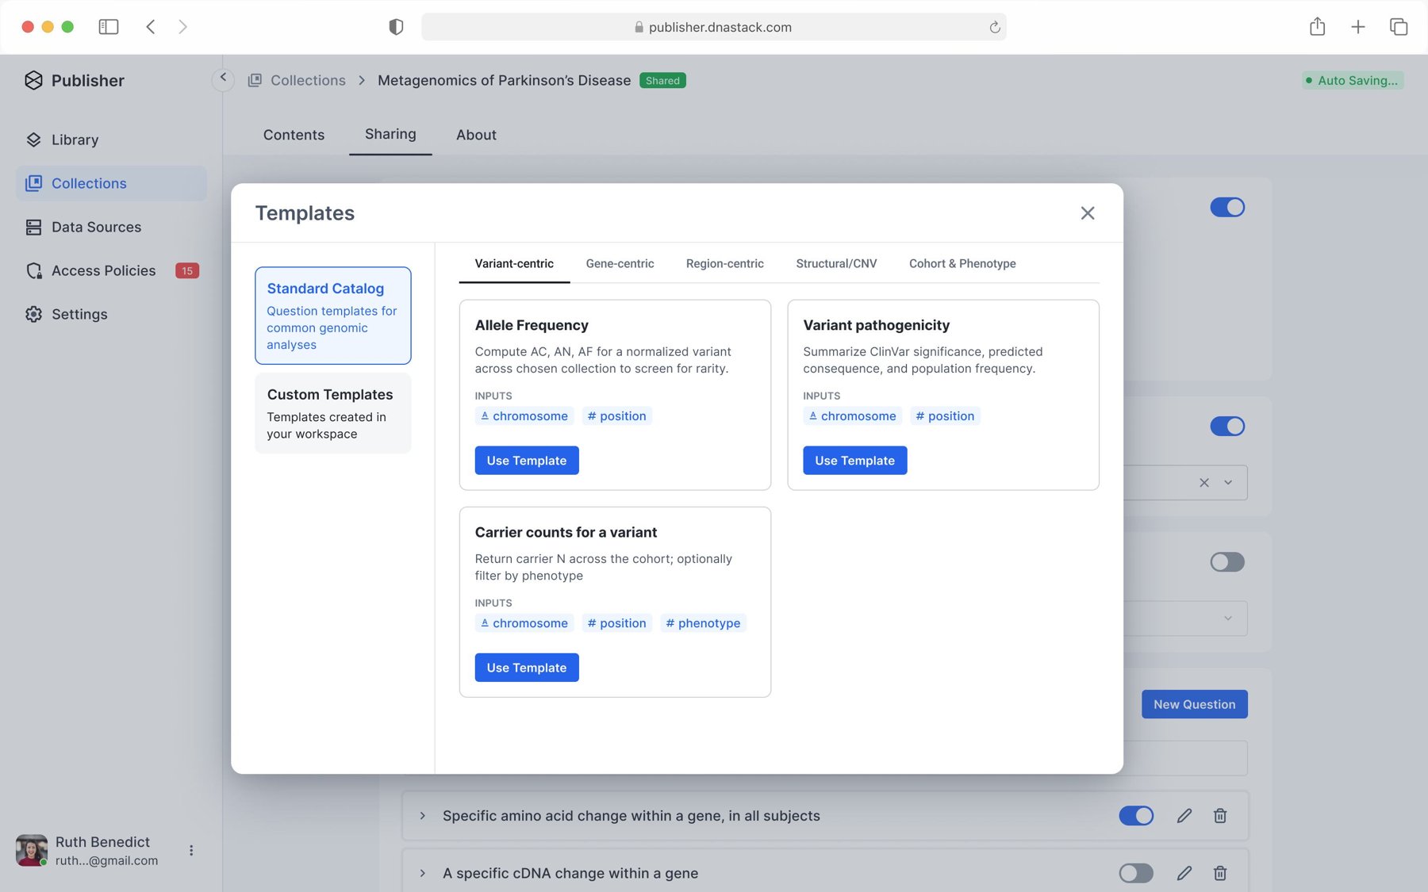The width and height of the screenshot is (1428, 892).
Task: Click the input field below New Question
Action: tap(1186, 759)
